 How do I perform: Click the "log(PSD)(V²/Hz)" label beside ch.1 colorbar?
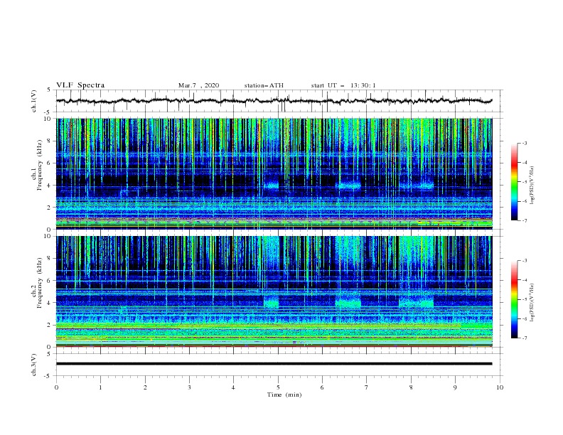(532, 186)
